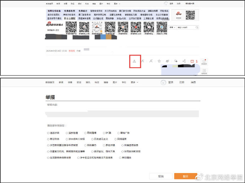The width and height of the screenshot is (245, 183).
Task: Click the warning triangle report icon
Action: [x=134, y=61]
